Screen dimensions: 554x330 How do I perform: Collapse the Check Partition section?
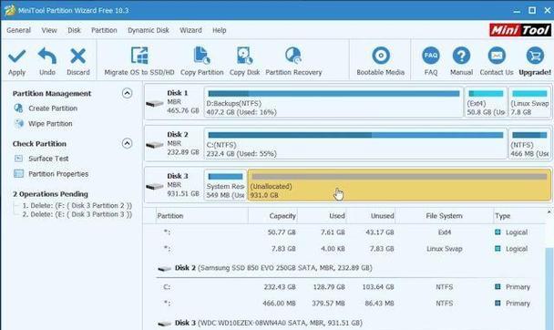(127, 143)
